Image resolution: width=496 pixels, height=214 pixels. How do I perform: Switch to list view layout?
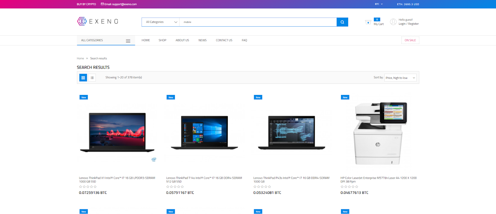[x=92, y=78]
